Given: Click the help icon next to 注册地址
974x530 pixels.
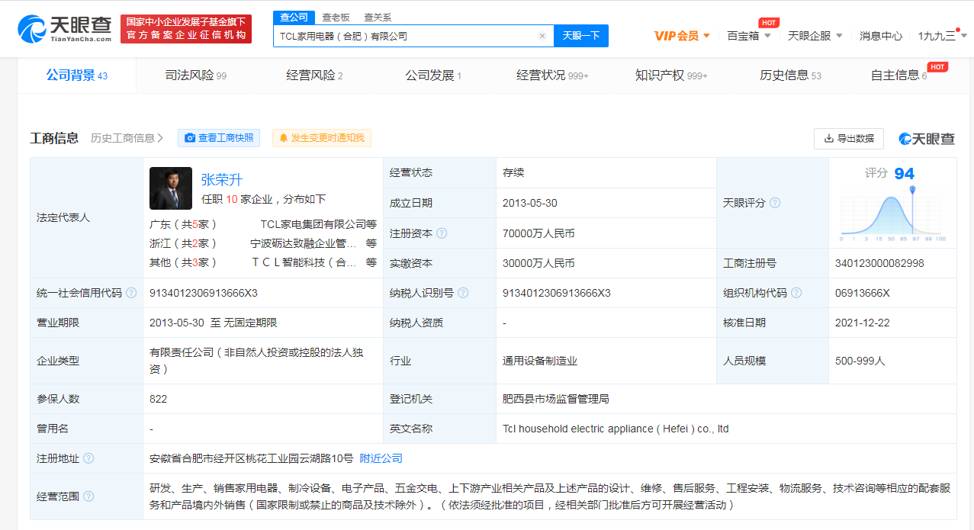Looking at the screenshot, I should [x=88, y=458].
